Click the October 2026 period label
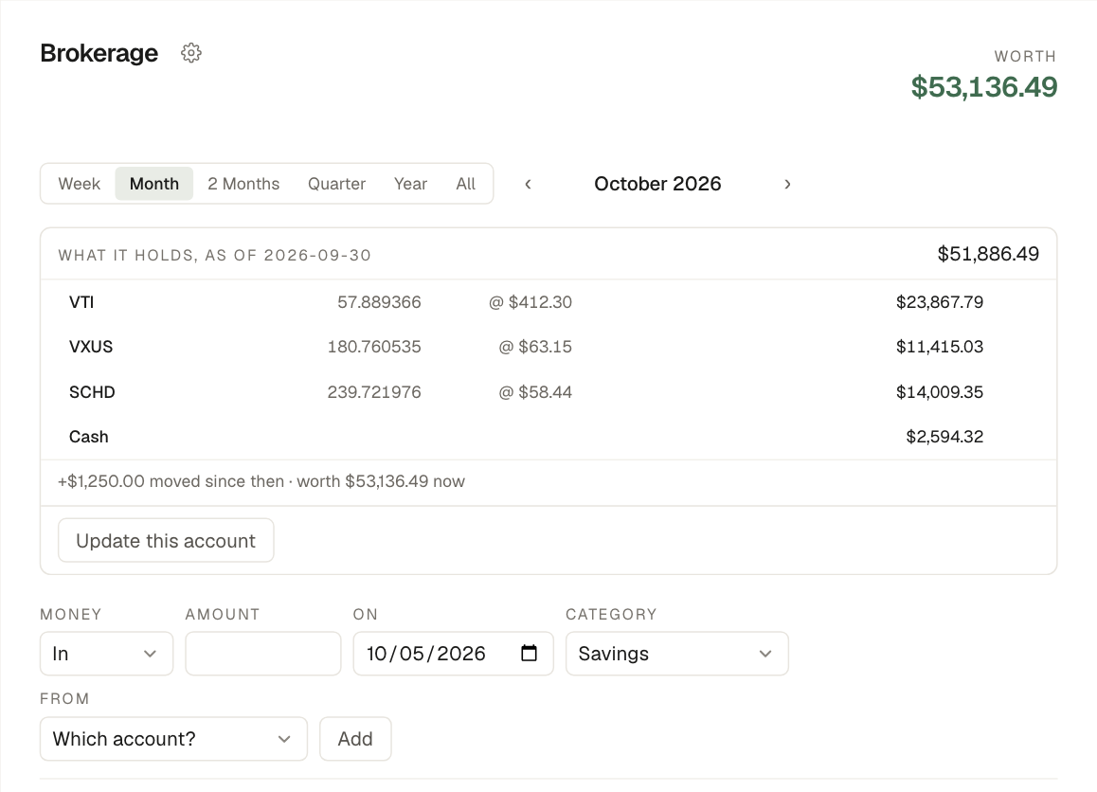This screenshot has height=792, width=1097. 657,184
